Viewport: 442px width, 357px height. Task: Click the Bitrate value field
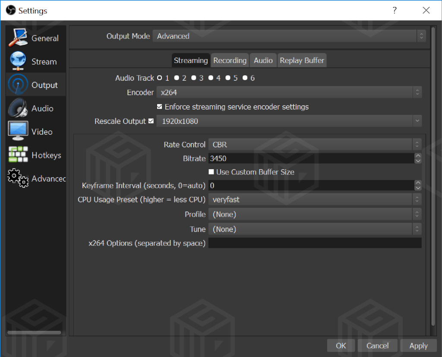coord(311,158)
